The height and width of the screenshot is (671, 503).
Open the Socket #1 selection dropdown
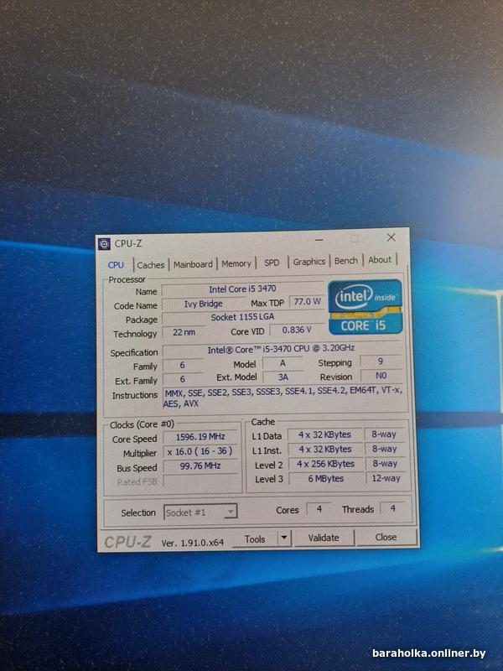point(200,512)
